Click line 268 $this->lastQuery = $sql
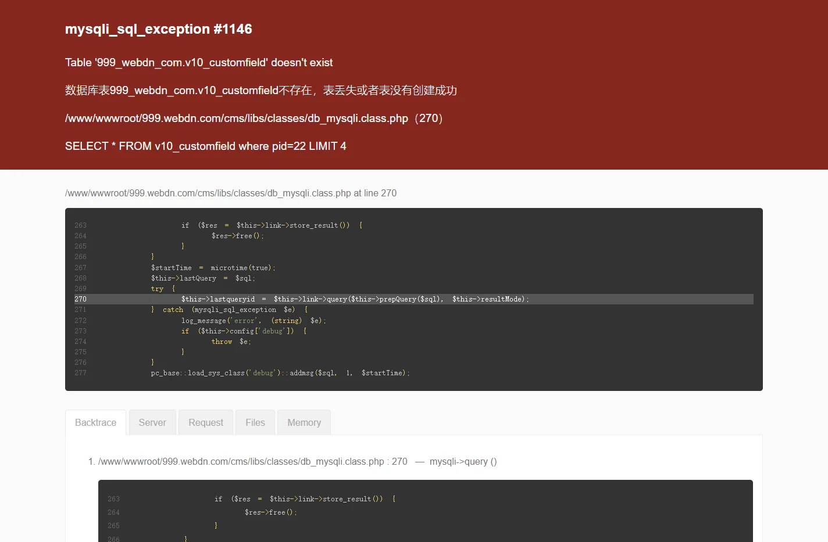 [203, 278]
